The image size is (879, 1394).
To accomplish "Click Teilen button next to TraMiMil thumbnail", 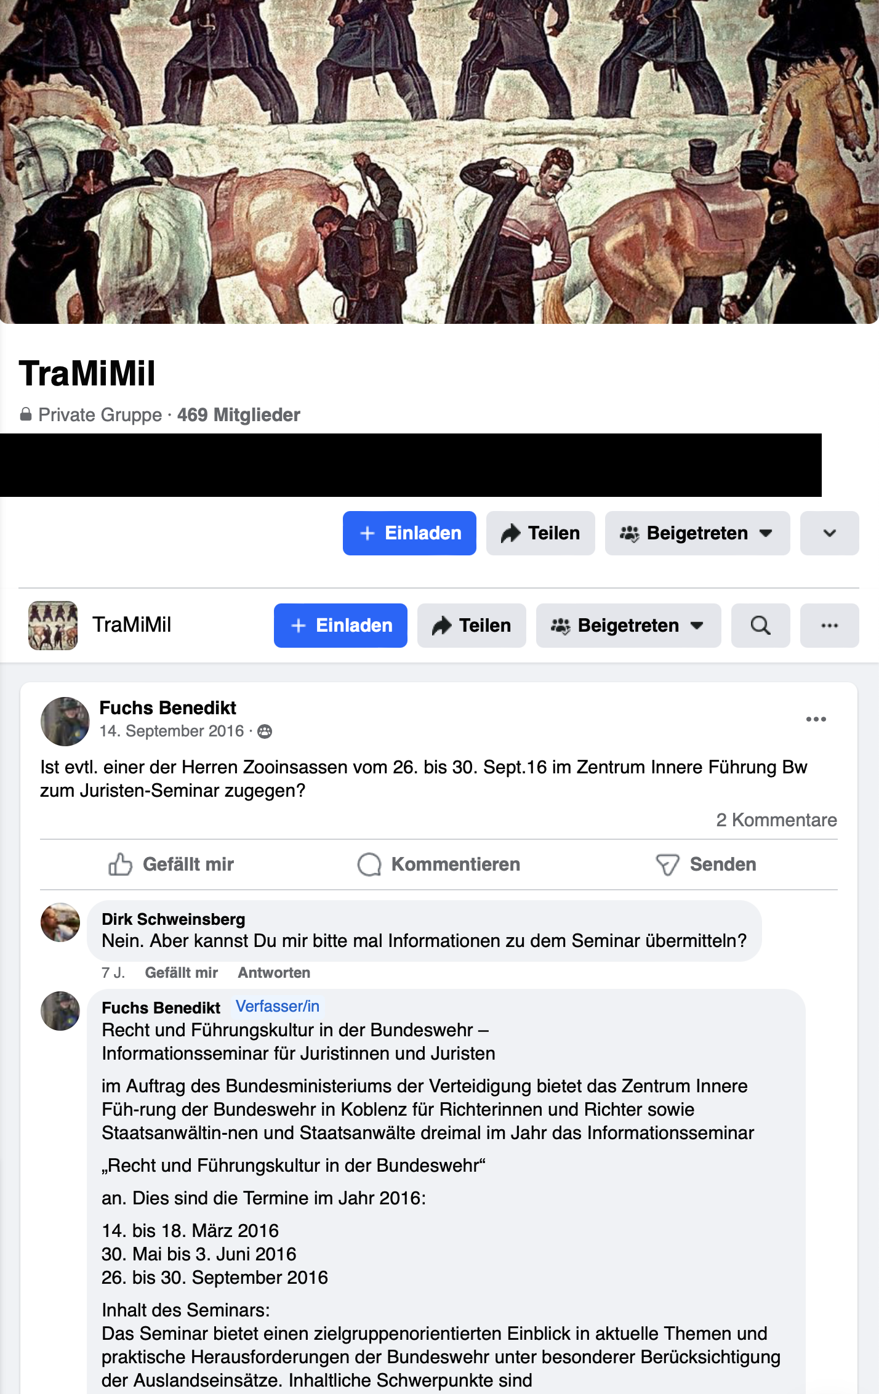I will tap(472, 626).
